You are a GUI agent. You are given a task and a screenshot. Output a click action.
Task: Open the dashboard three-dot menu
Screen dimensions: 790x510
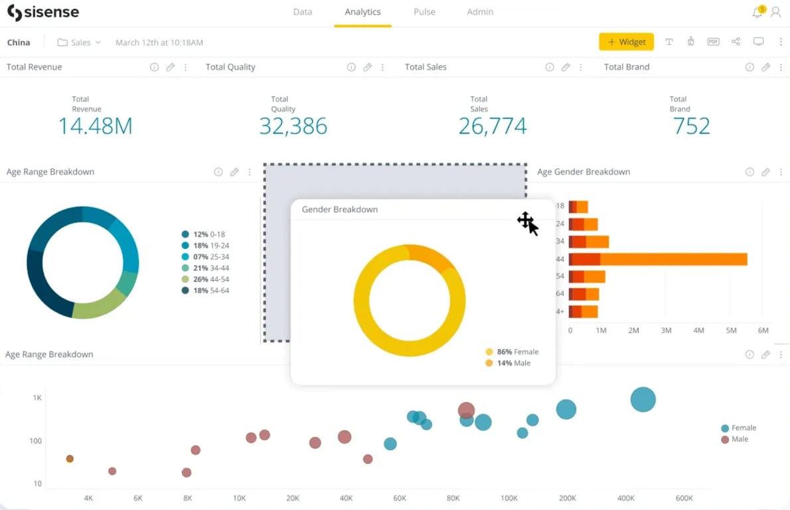tap(781, 42)
